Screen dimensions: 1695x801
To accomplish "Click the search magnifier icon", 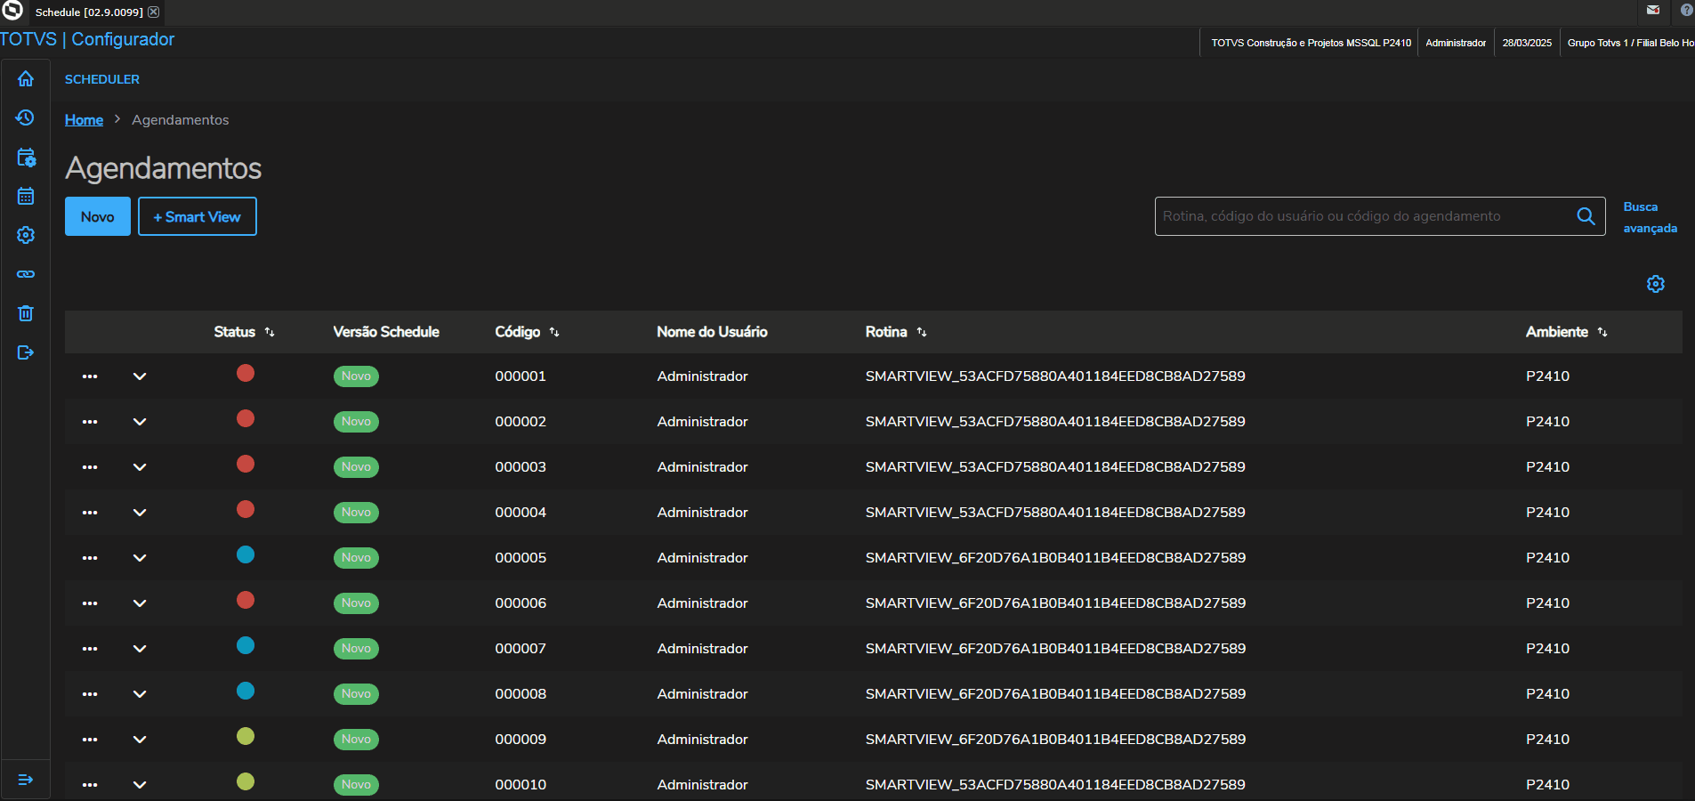I will (1586, 216).
